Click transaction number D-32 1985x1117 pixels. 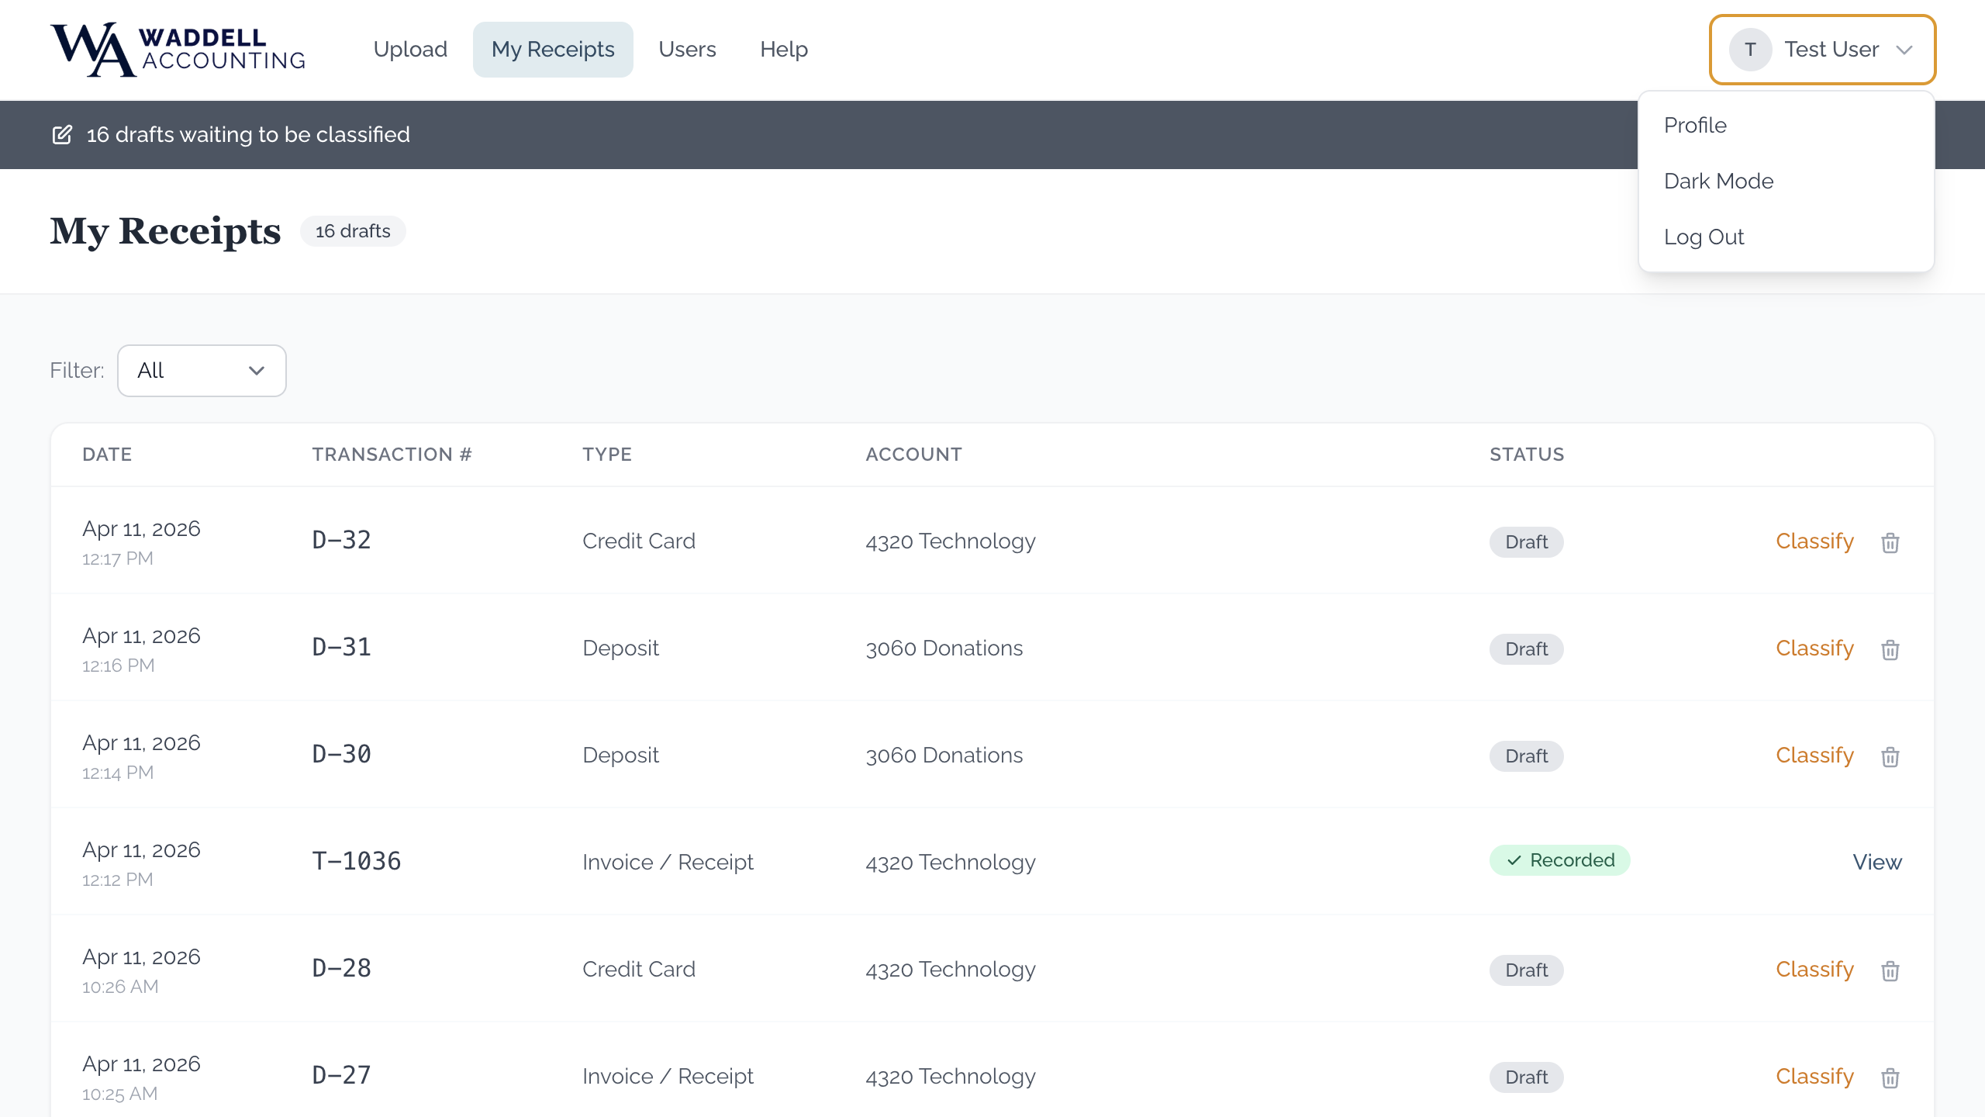[341, 541]
